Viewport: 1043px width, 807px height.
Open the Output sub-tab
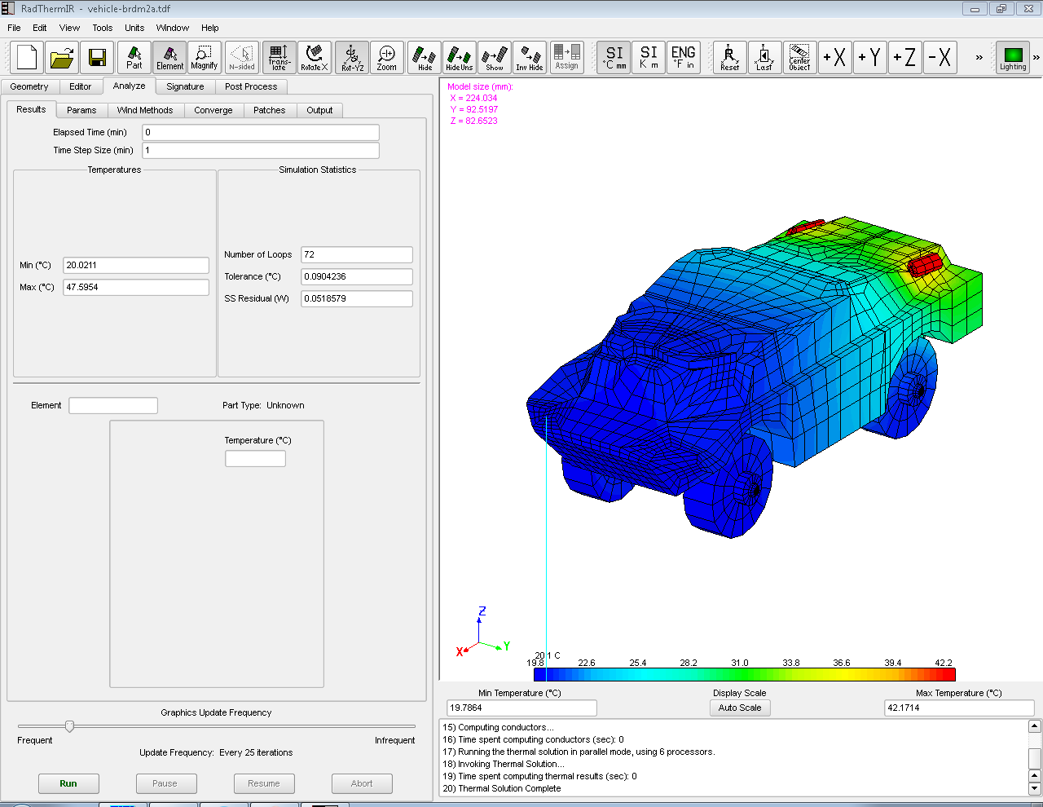pyautogui.click(x=319, y=110)
